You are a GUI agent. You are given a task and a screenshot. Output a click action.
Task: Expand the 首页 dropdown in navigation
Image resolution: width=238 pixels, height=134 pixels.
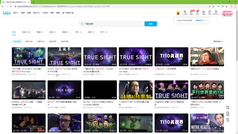(16, 13)
